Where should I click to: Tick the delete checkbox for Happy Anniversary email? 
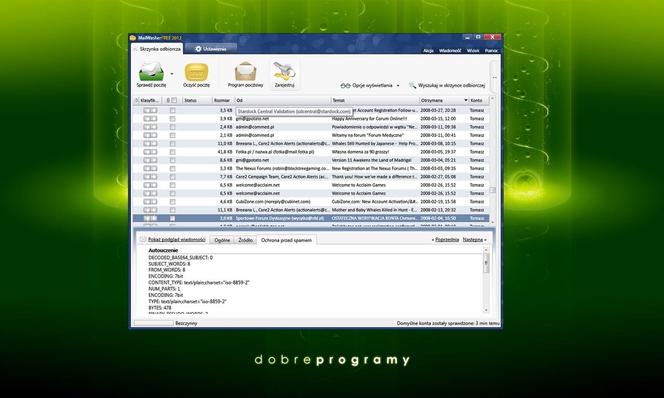(x=172, y=119)
